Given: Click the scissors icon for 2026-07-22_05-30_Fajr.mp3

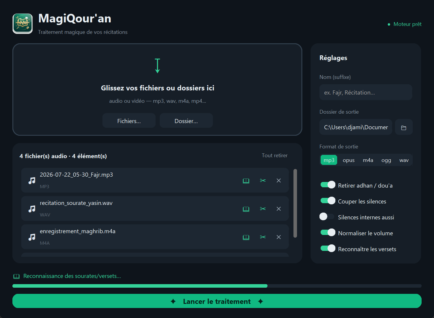Looking at the screenshot, I should 263,180.
